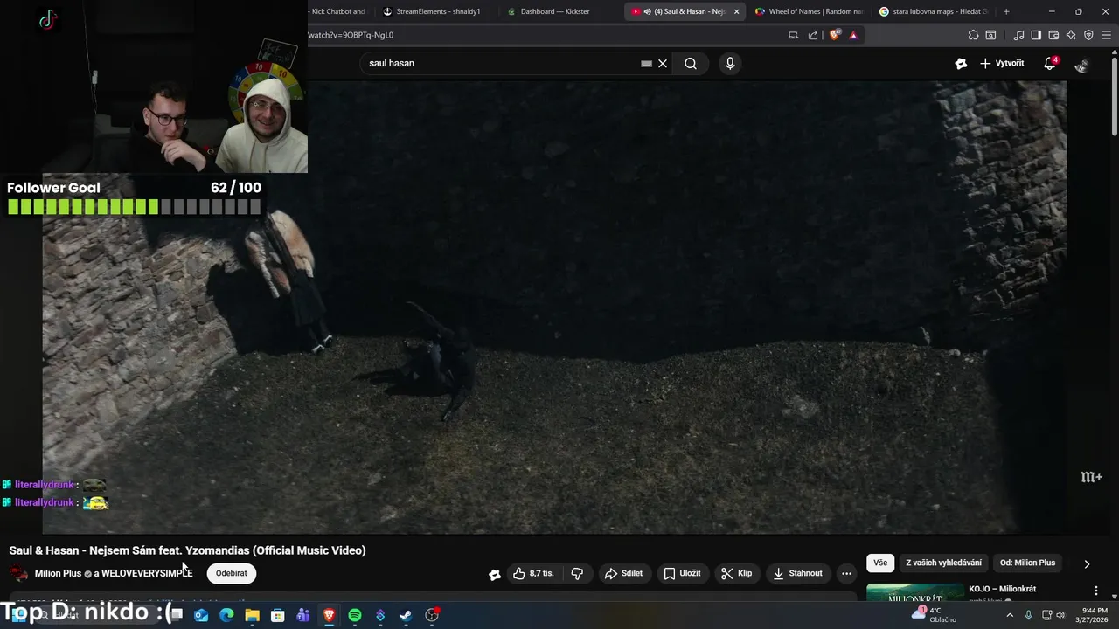This screenshot has height=629, width=1119.
Task: Click the sparkle icon beside Vytvořit
Action: pyautogui.click(x=961, y=63)
